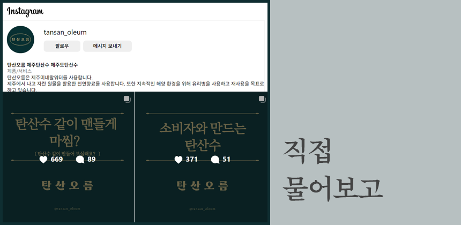
Task: Click the 669 like count number
Action: coord(57,160)
